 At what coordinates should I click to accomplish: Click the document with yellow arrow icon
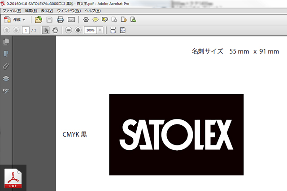click(124, 20)
